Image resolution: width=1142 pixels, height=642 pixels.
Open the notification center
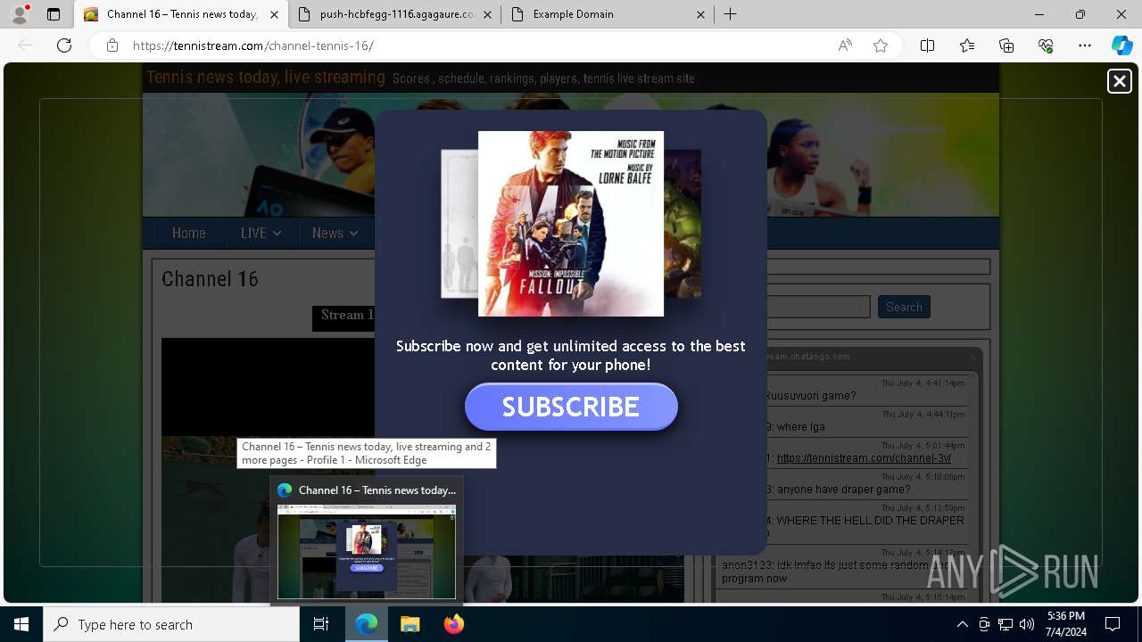click(1113, 624)
